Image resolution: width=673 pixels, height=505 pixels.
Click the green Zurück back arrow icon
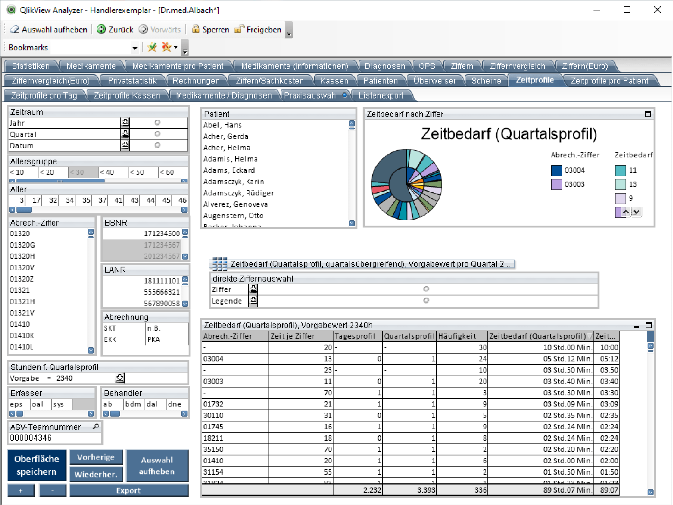(x=101, y=29)
